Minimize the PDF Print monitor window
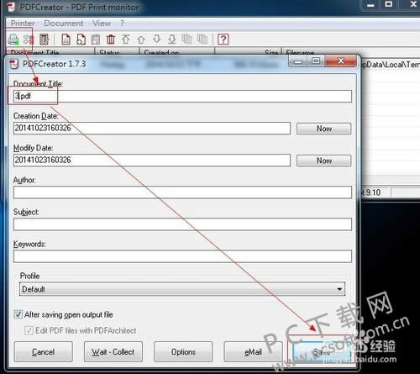The image size is (420, 374). 370,4
